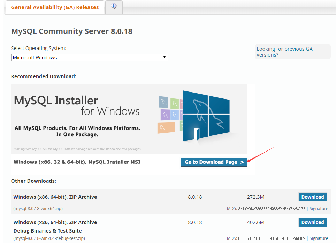
Task: Click 'Debug Binaries & Test Suite' text
Action: [x=47, y=231]
